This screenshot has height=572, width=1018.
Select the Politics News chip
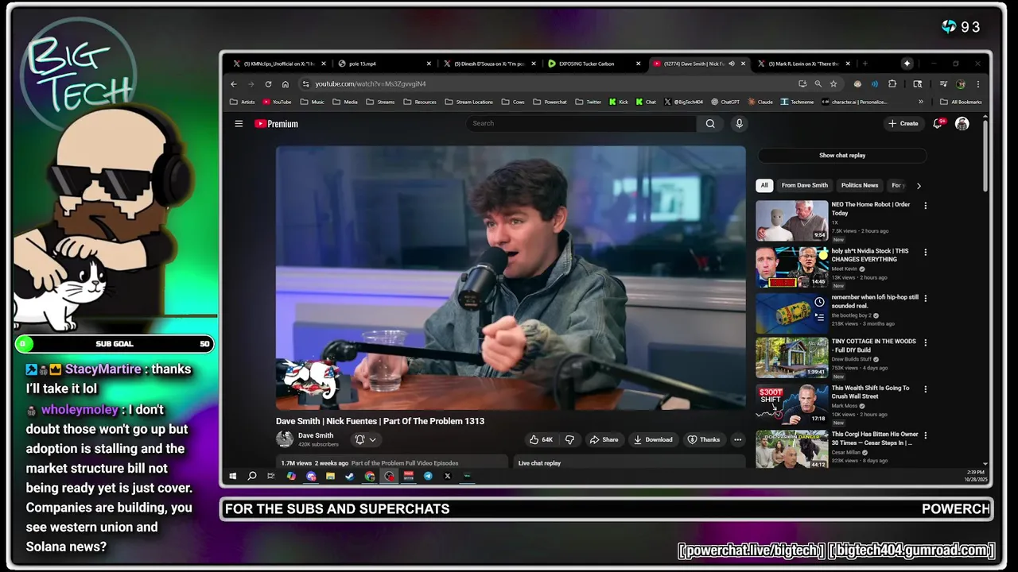click(x=860, y=185)
